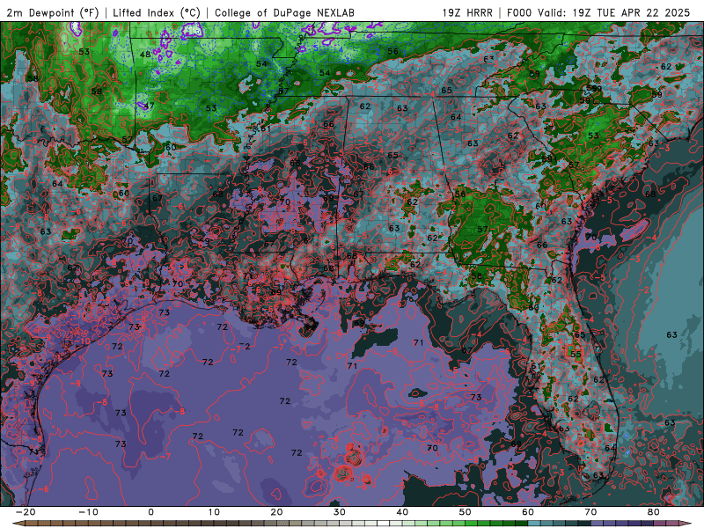Click the 0 label on color scale
Image resolution: width=704 pixels, height=528 pixels.
150,512
